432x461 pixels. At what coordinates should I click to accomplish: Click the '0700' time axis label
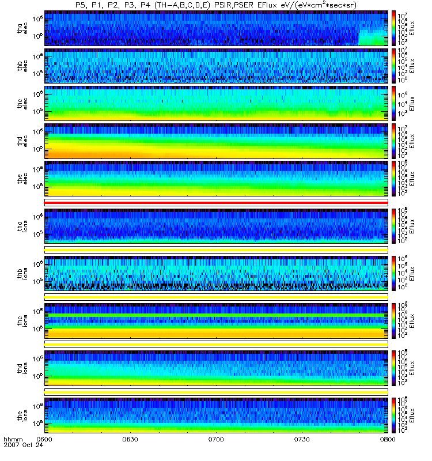(216, 439)
